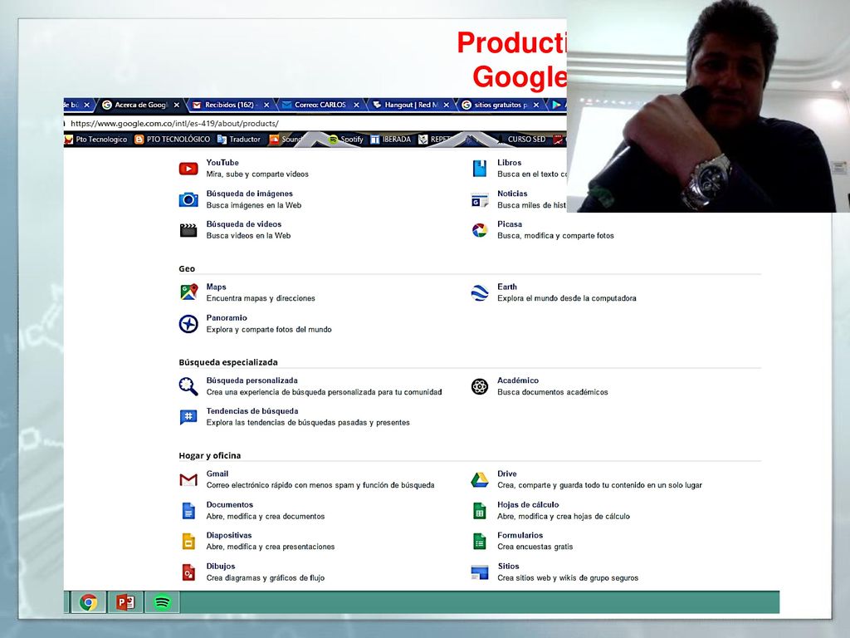The height and width of the screenshot is (638, 850).
Task: Click the Sitios blue icon
Action: (x=479, y=572)
